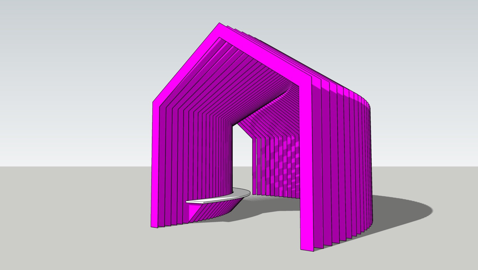Click the rear gable frame's roof peak

click(x=290, y=89)
